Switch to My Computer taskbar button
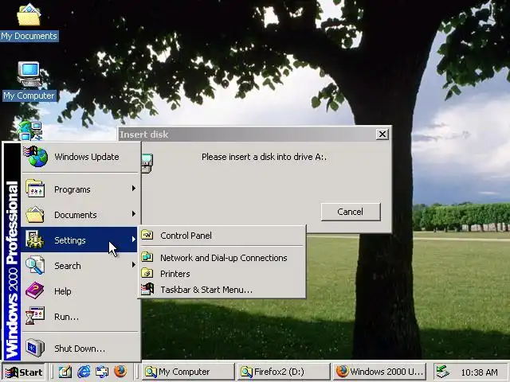The image size is (510, 382). pos(188,372)
